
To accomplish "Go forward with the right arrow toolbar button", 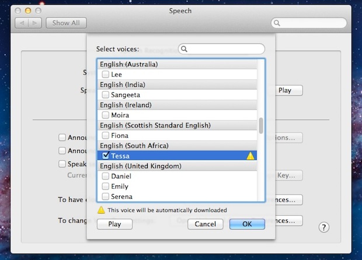I will (35, 23).
